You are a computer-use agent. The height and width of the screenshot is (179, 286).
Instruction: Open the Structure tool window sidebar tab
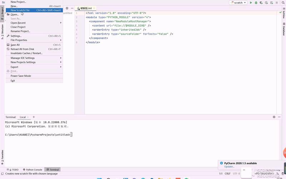tap(2, 32)
